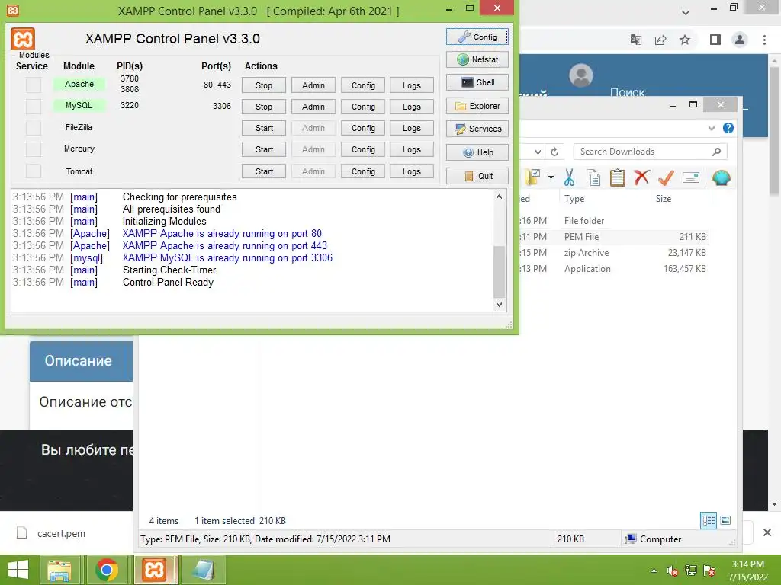
Task: Stop the Apache module
Action: (x=264, y=85)
